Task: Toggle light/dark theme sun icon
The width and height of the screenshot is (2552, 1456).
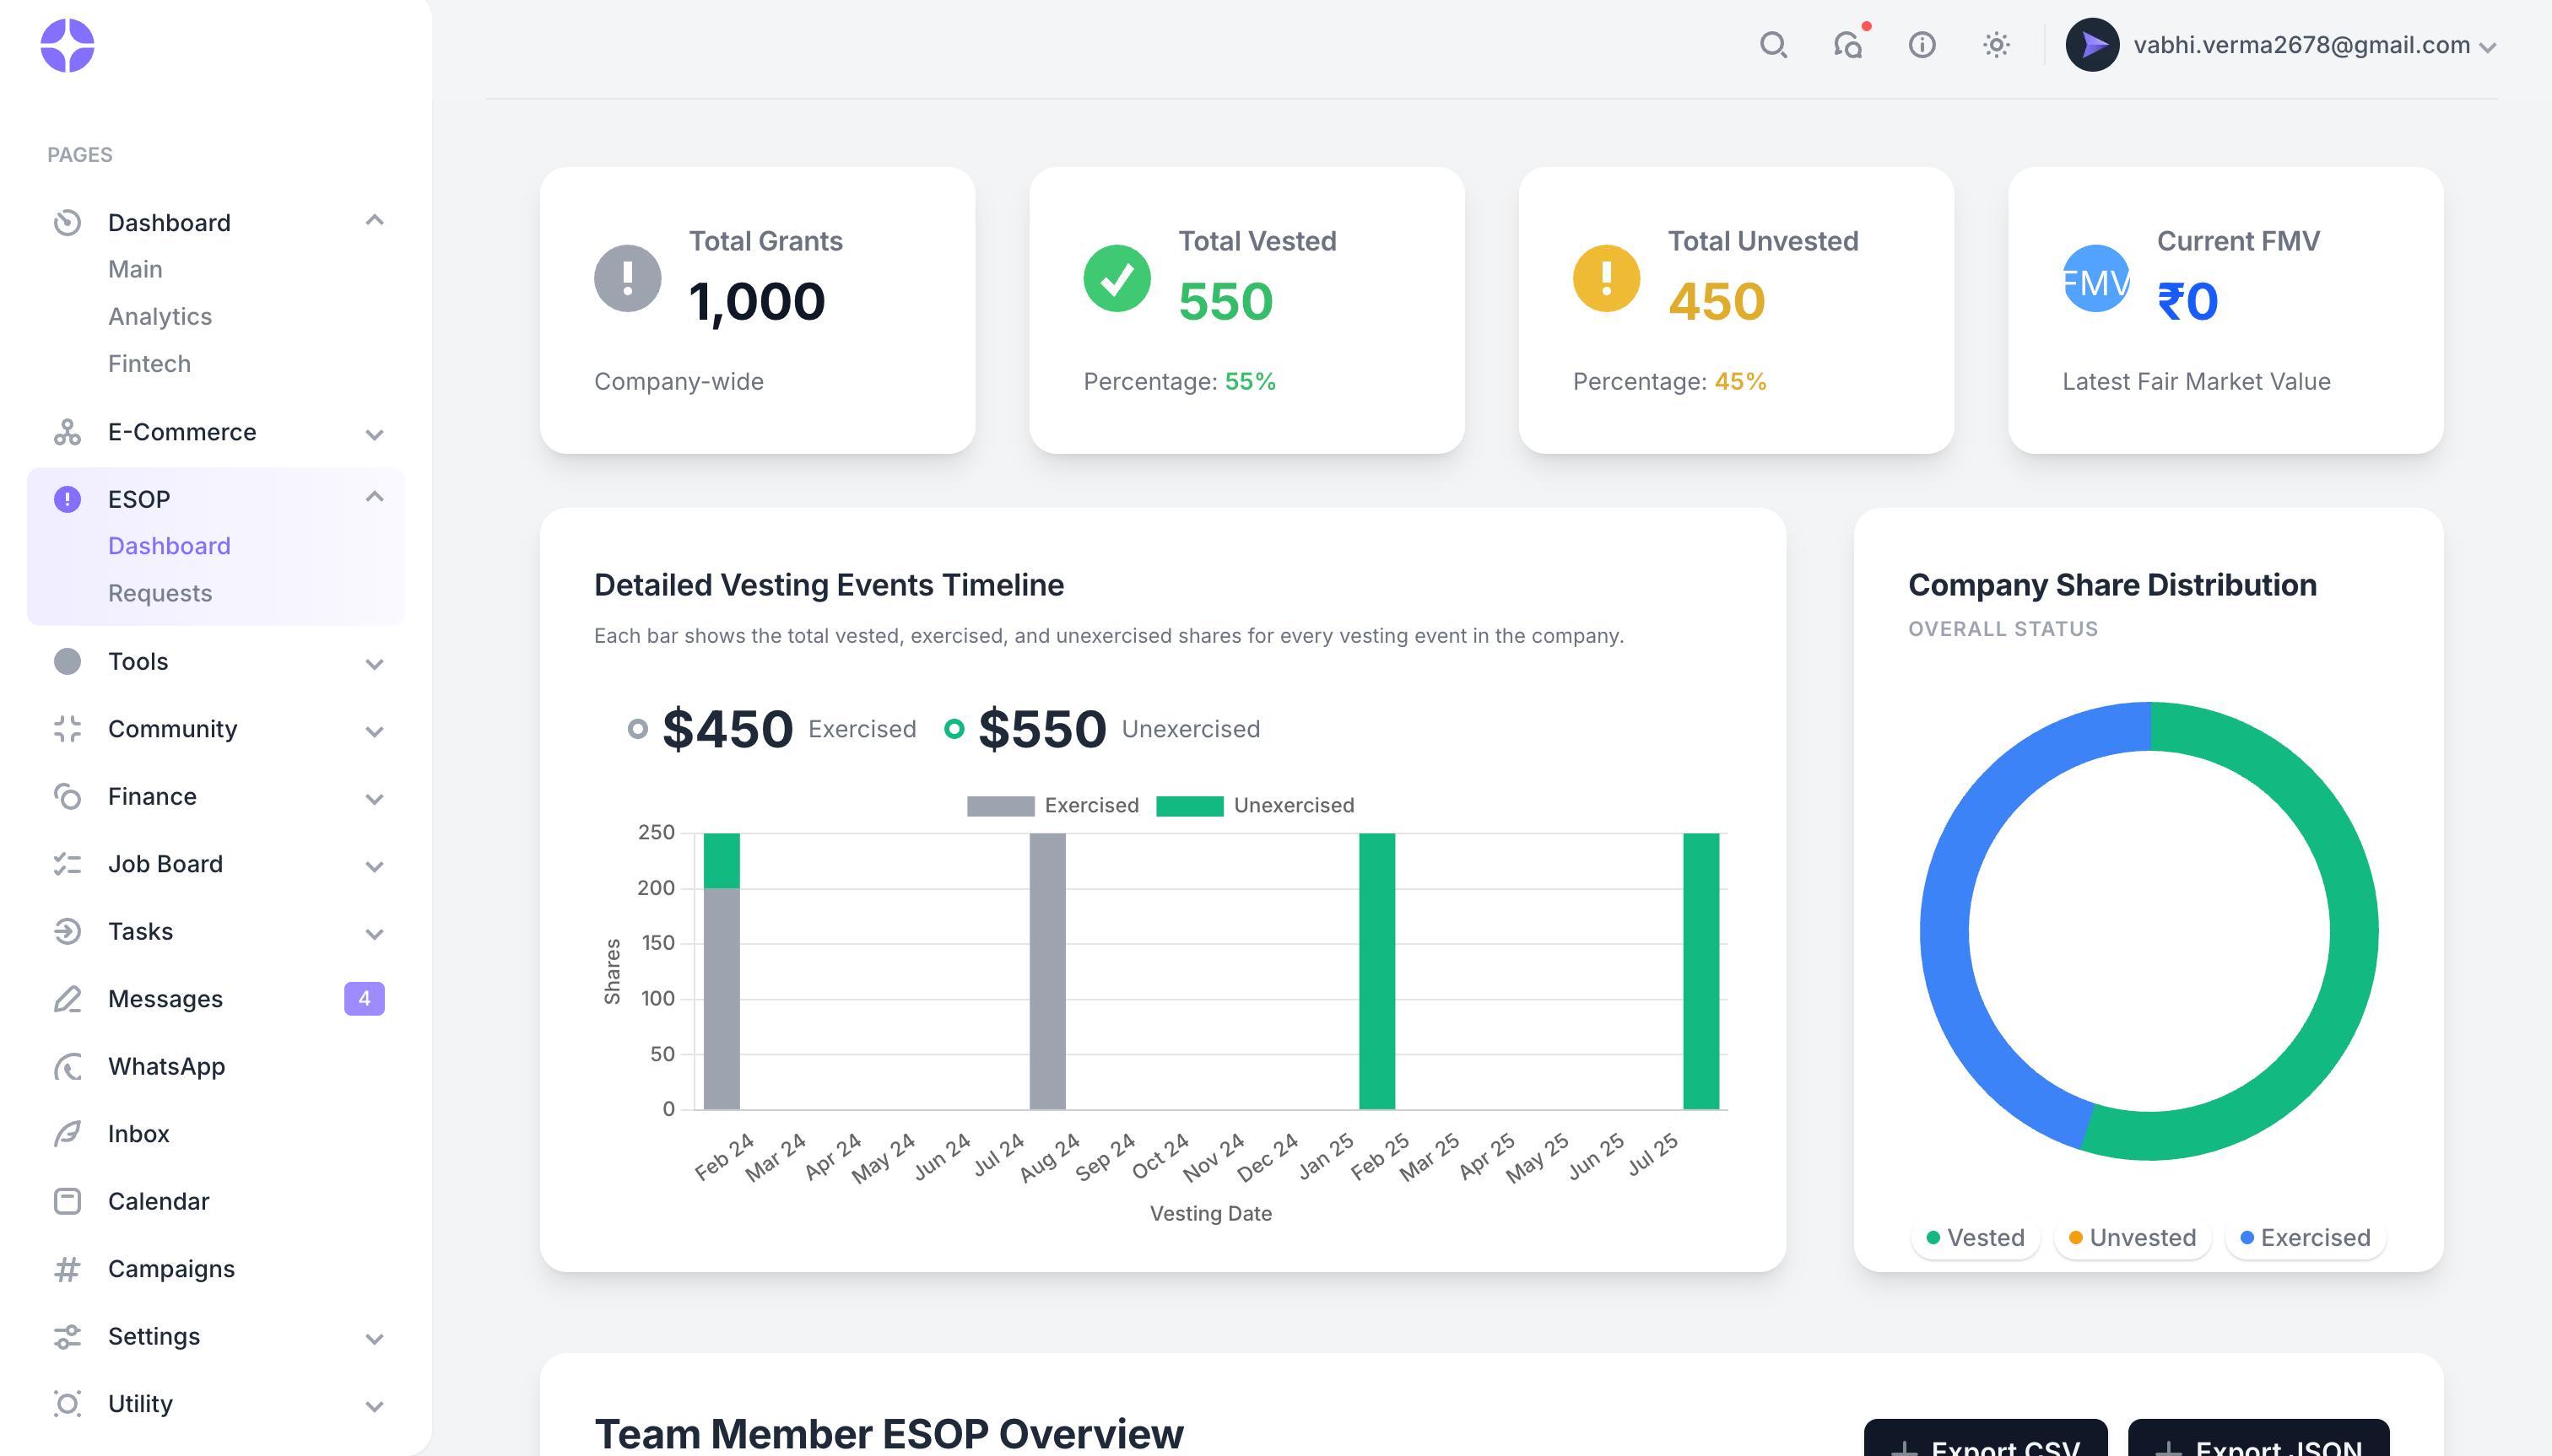Action: pos(1996,45)
